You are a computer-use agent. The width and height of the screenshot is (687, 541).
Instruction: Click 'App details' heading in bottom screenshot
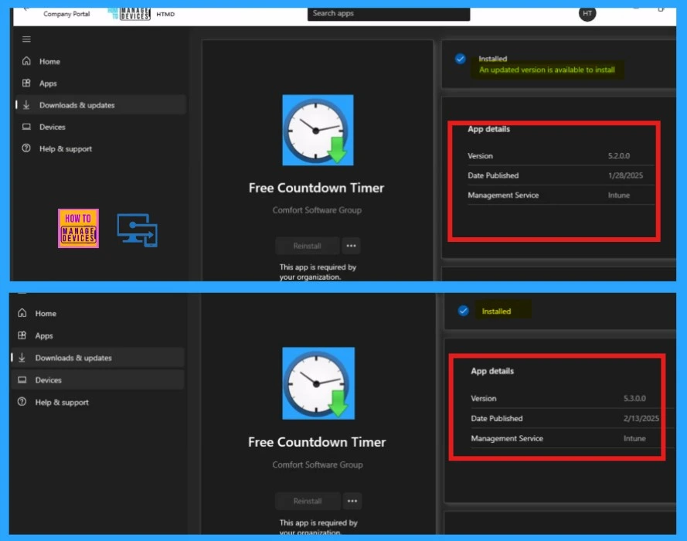(492, 371)
